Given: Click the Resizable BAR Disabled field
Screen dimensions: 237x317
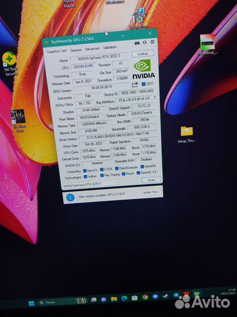Looking at the screenshot, I should pyautogui.click(x=146, y=160).
